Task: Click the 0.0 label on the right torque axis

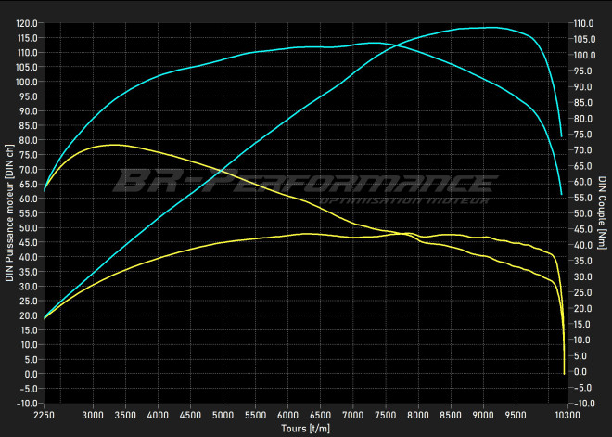Action: coord(580,372)
